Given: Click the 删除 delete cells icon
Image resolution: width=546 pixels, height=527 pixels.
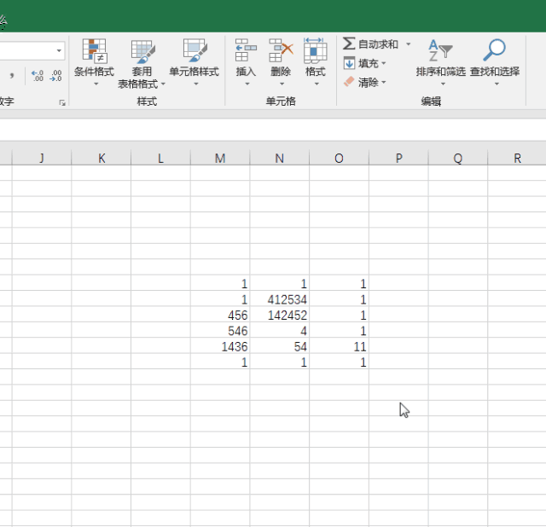Looking at the screenshot, I should point(281,50).
